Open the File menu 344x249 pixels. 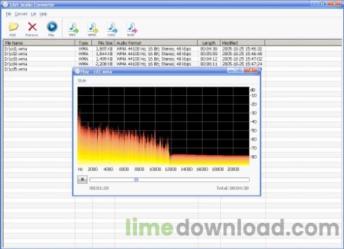[8, 14]
